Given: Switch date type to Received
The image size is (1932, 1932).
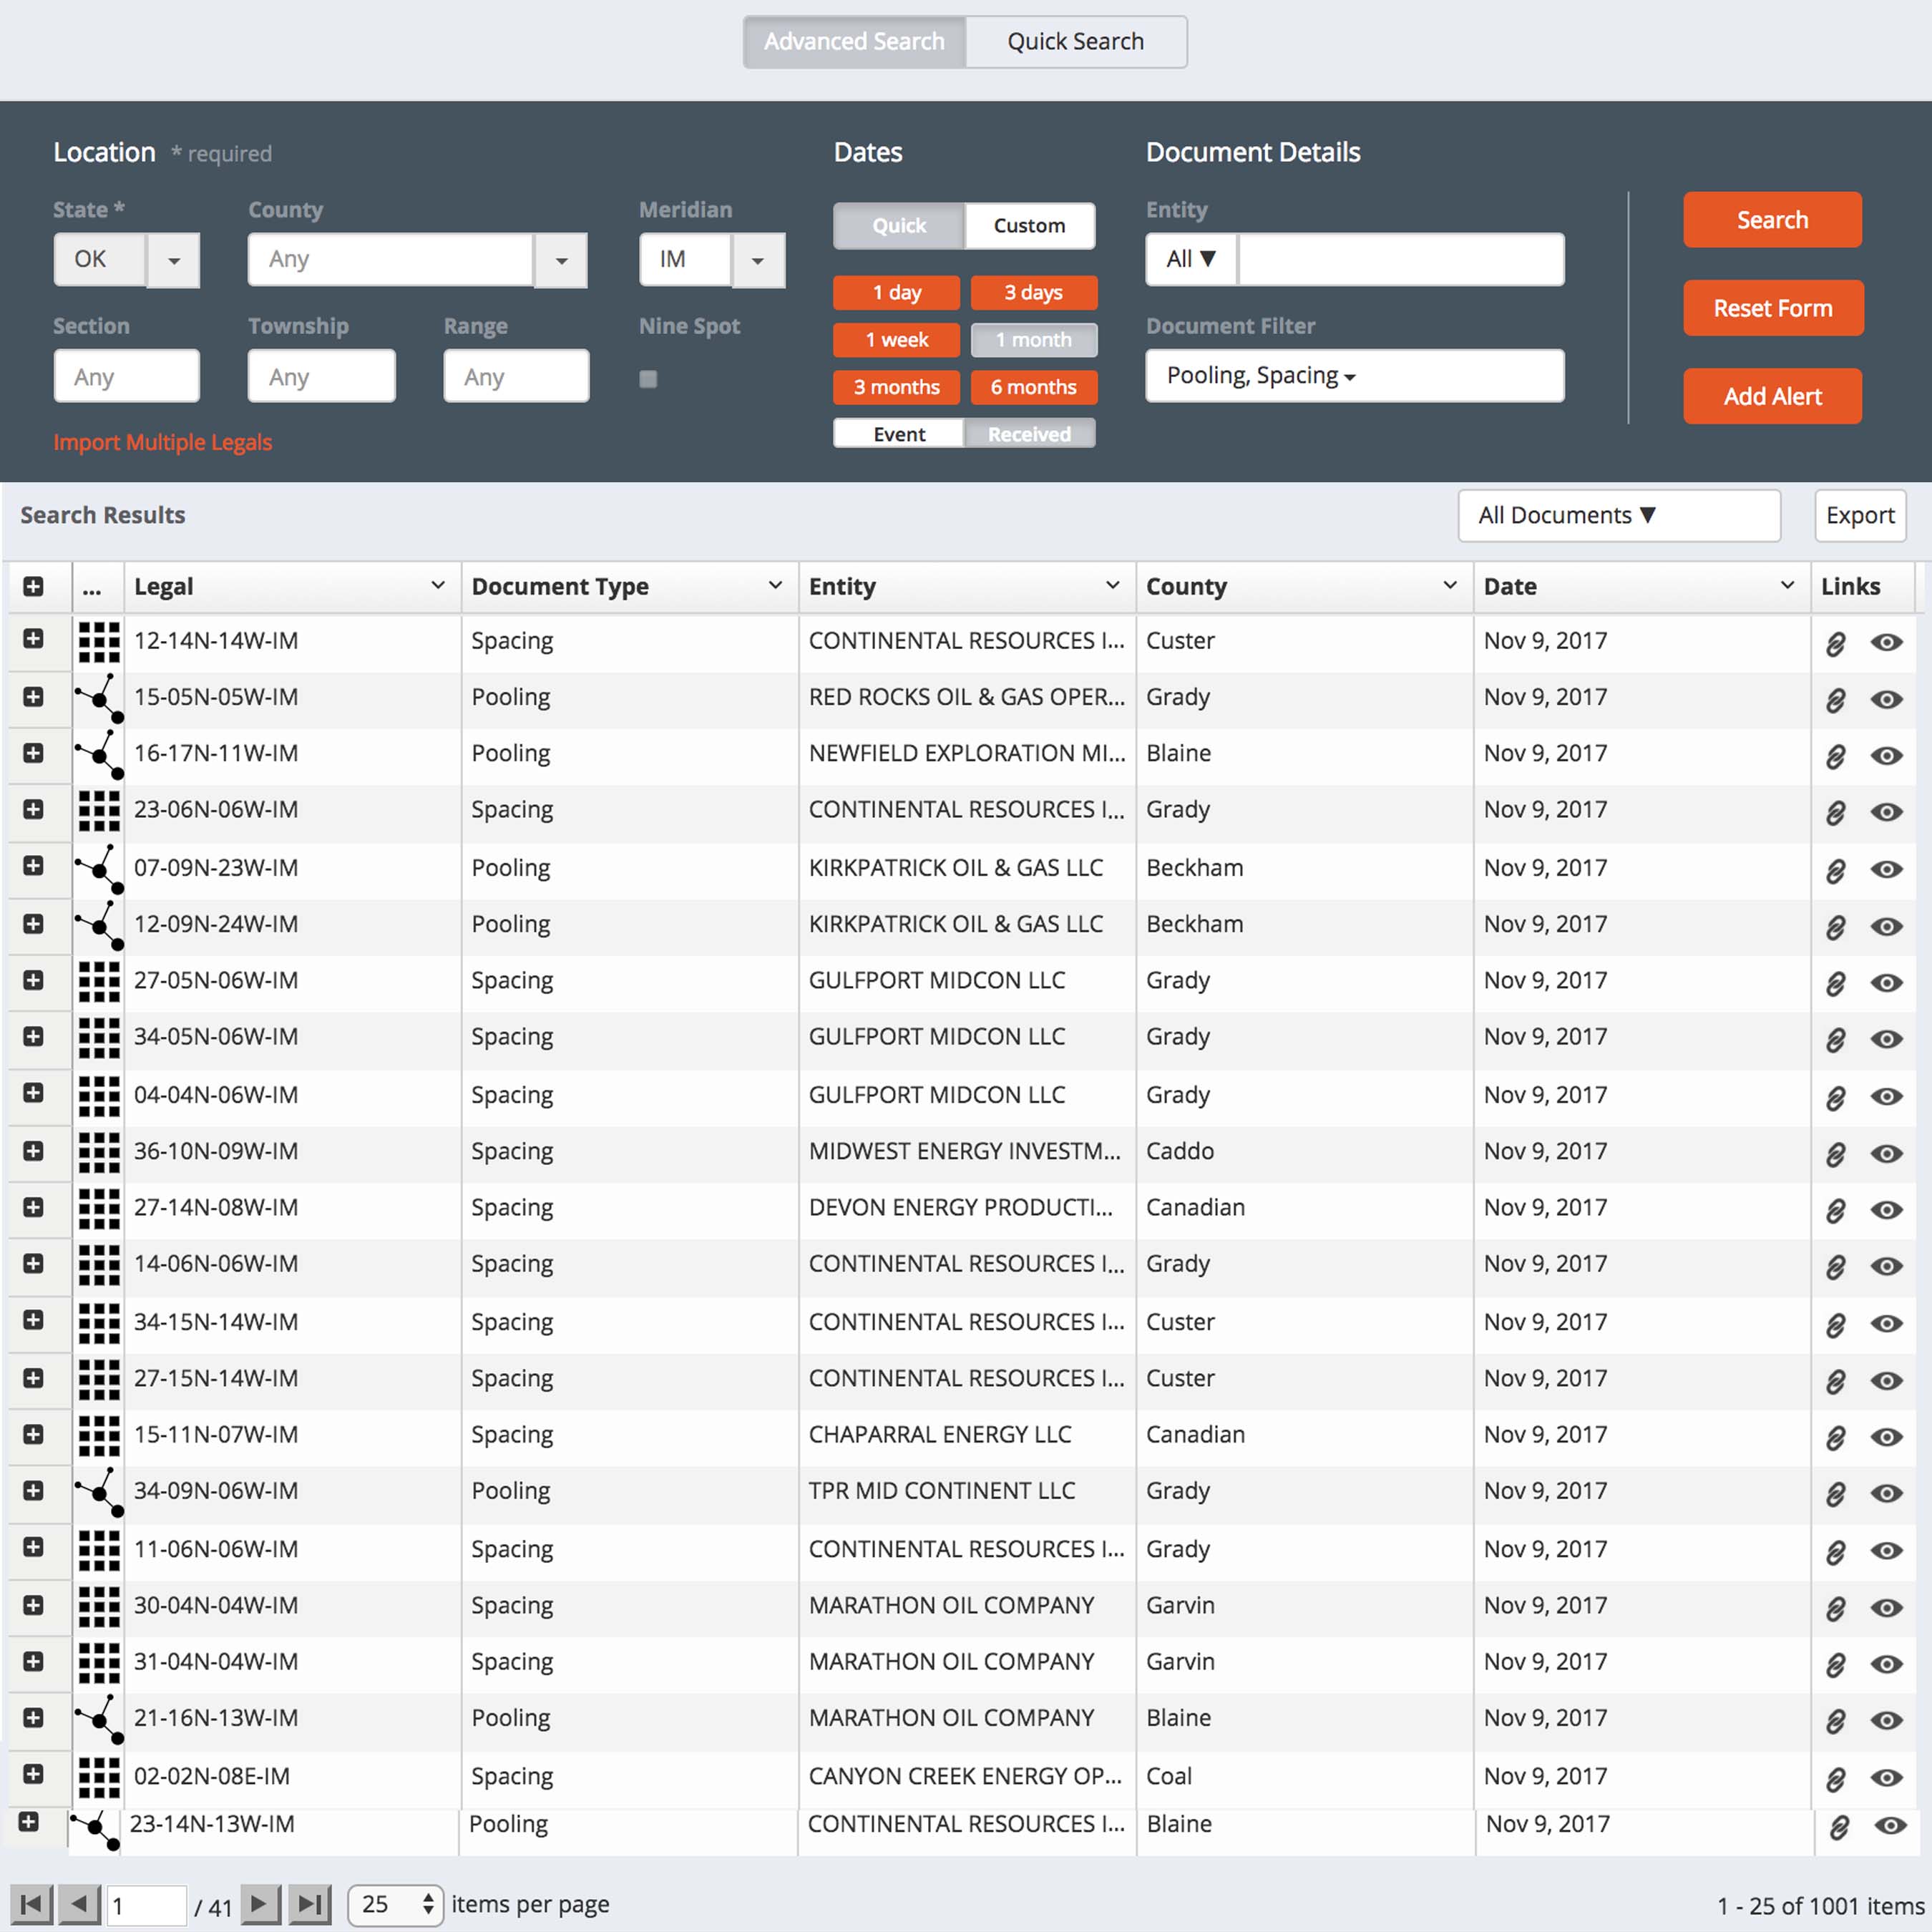Looking at the screenshot, I should point(1029,434).
